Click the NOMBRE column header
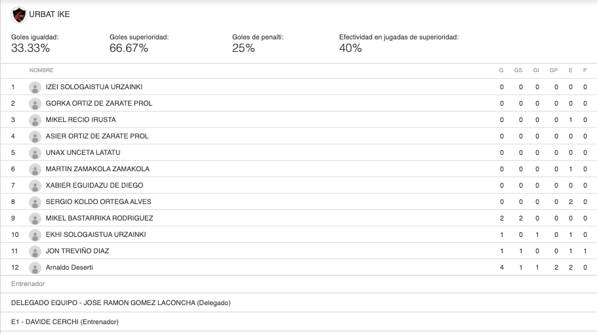Viewport: 597px width, 334px height. coord(41,70)
